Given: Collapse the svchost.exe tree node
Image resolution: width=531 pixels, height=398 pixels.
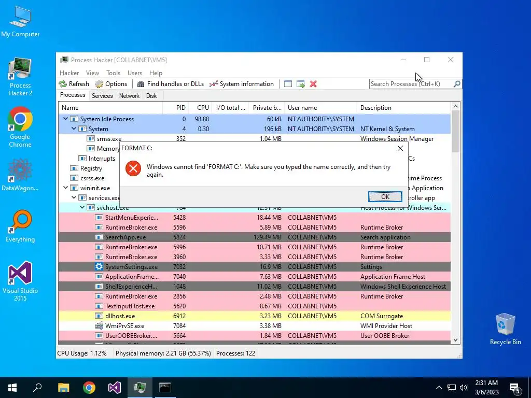Looking at the screenshot, I should click(x=82, y=207).
